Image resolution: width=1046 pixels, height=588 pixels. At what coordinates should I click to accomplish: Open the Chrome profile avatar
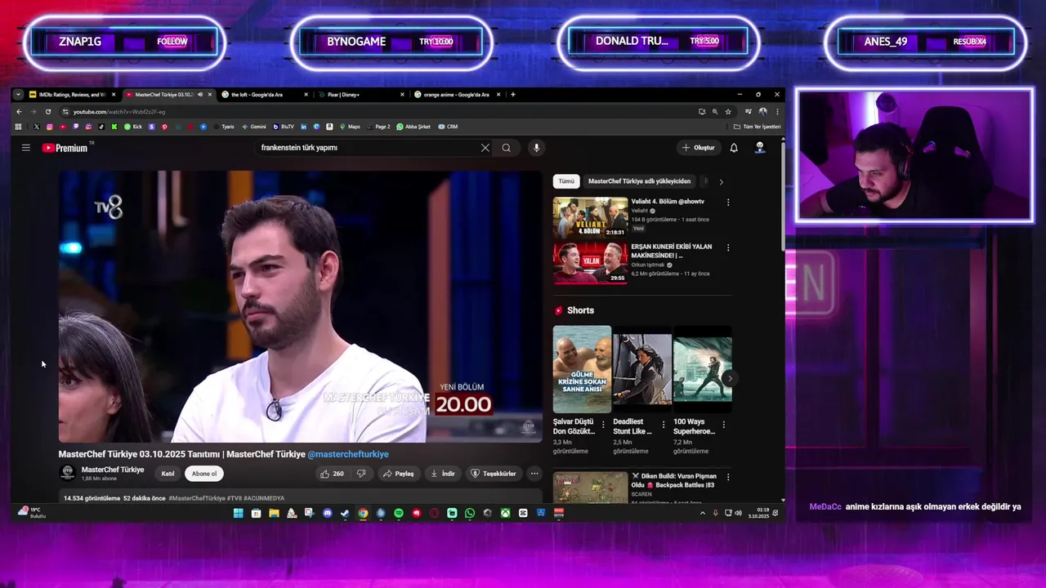762,112
